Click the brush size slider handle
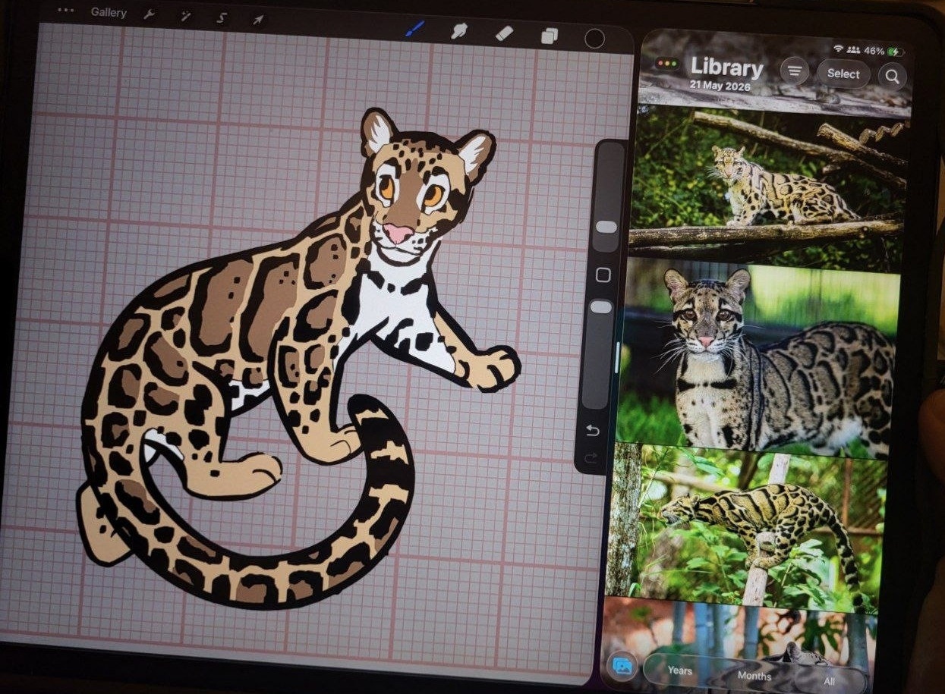This screenshot has width=945, height=694. point(606,227)
